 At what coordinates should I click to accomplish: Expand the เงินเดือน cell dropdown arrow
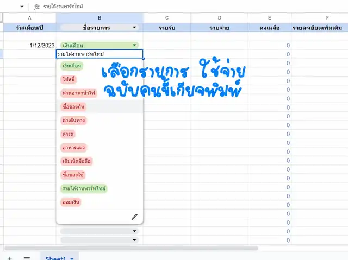(x=134, y=46)
